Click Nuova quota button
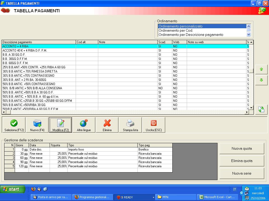269x201 pixels. click(242, 149)
